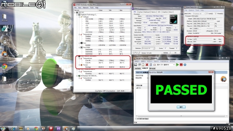Open the CPU load dropdown in BurnInTest toolbar
This screenshot has height=131, width=233.
[x=166, y=65]
